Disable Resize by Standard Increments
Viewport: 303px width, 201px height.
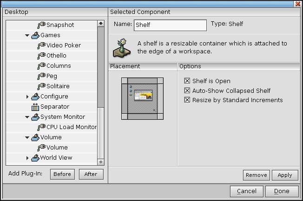[187, 100]
